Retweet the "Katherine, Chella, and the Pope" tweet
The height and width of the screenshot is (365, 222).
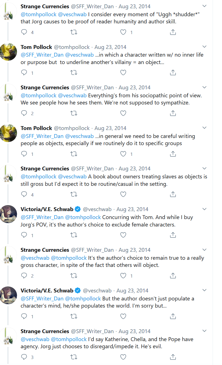pyautogui.click(x=74, y=357)
